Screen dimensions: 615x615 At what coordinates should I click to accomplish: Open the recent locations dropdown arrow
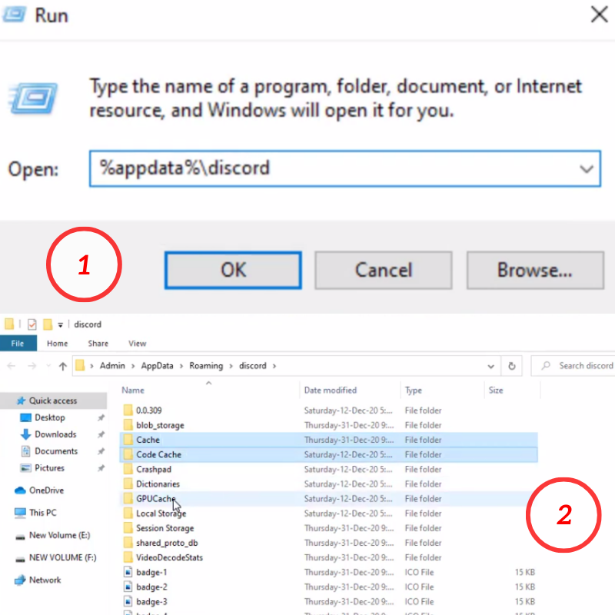click(48, 366)
